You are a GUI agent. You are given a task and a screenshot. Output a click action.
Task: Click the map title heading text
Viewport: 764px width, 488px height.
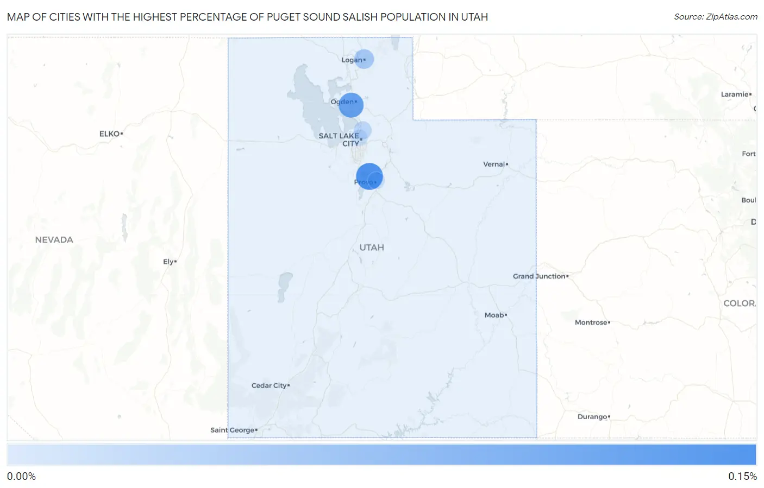point(247,17)
